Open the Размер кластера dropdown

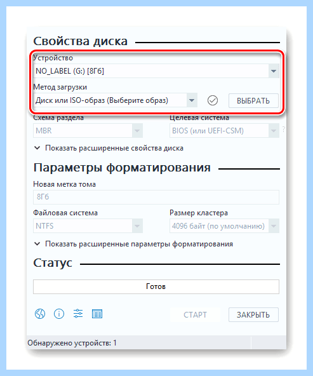point(224,226)
